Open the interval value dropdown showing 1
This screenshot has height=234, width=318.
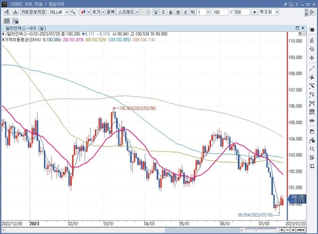pos(208,12)
